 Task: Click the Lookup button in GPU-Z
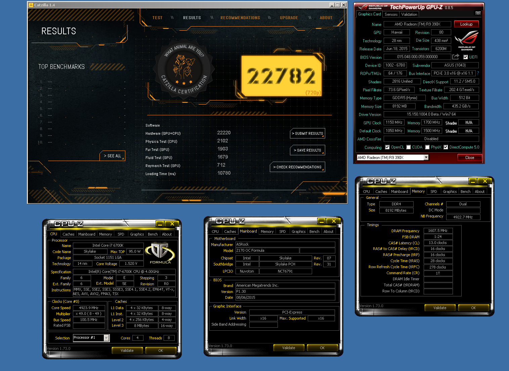[x=466, y=24]
